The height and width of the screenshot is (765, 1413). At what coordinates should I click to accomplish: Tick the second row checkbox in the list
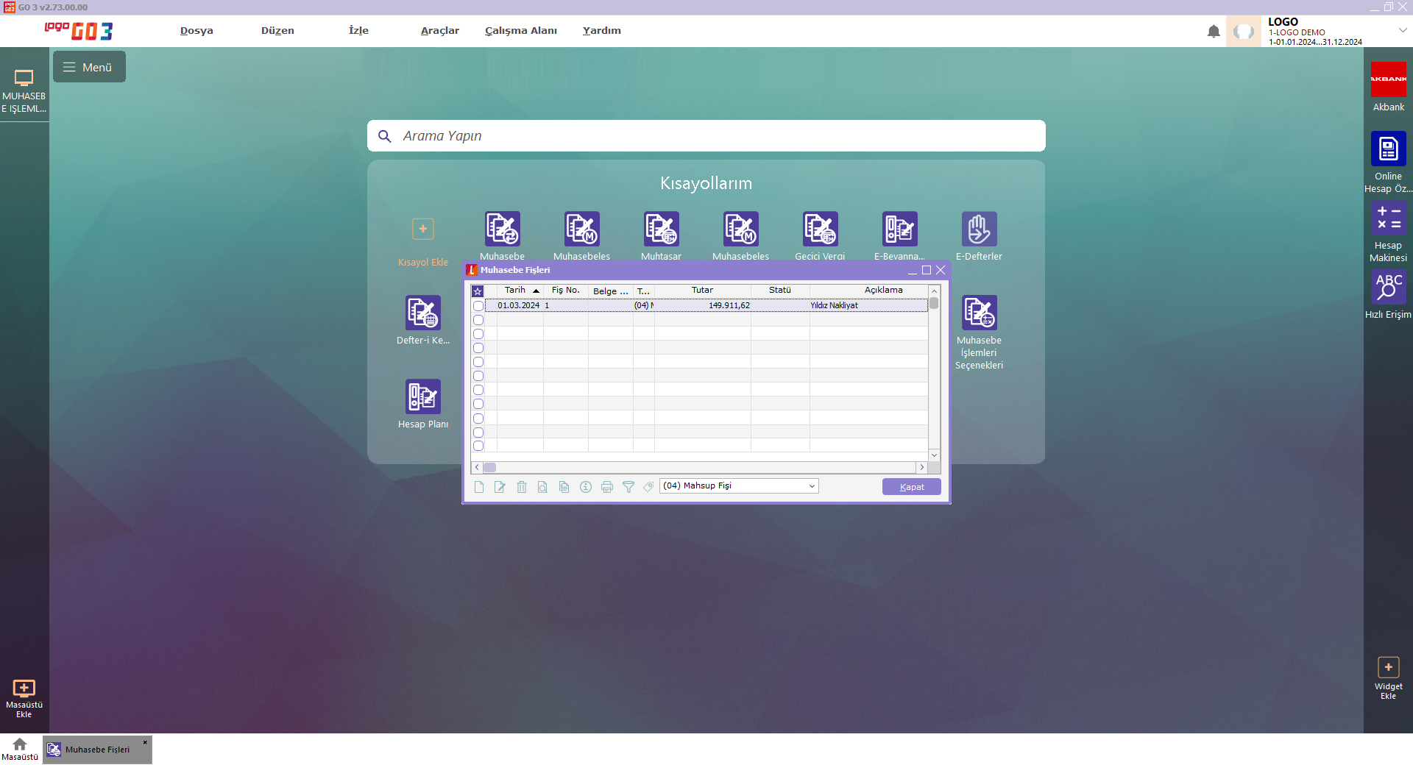pos(478,320)
